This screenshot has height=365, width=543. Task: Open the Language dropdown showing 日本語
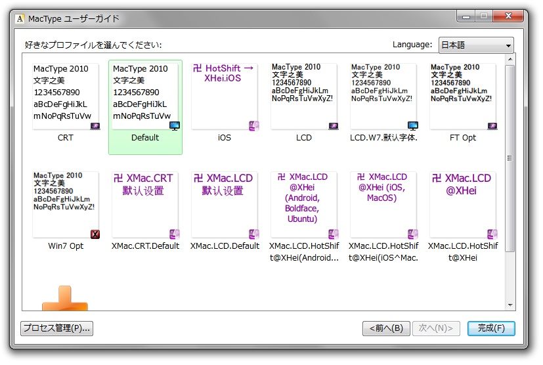(x=476, y=45)
